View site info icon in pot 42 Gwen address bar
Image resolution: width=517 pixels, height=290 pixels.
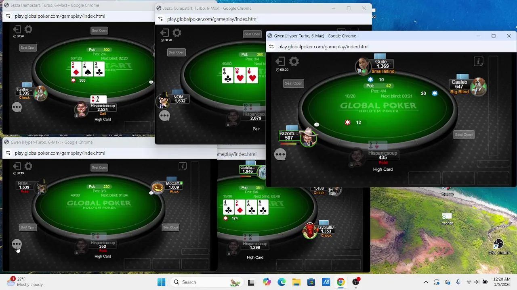[272, 47]
